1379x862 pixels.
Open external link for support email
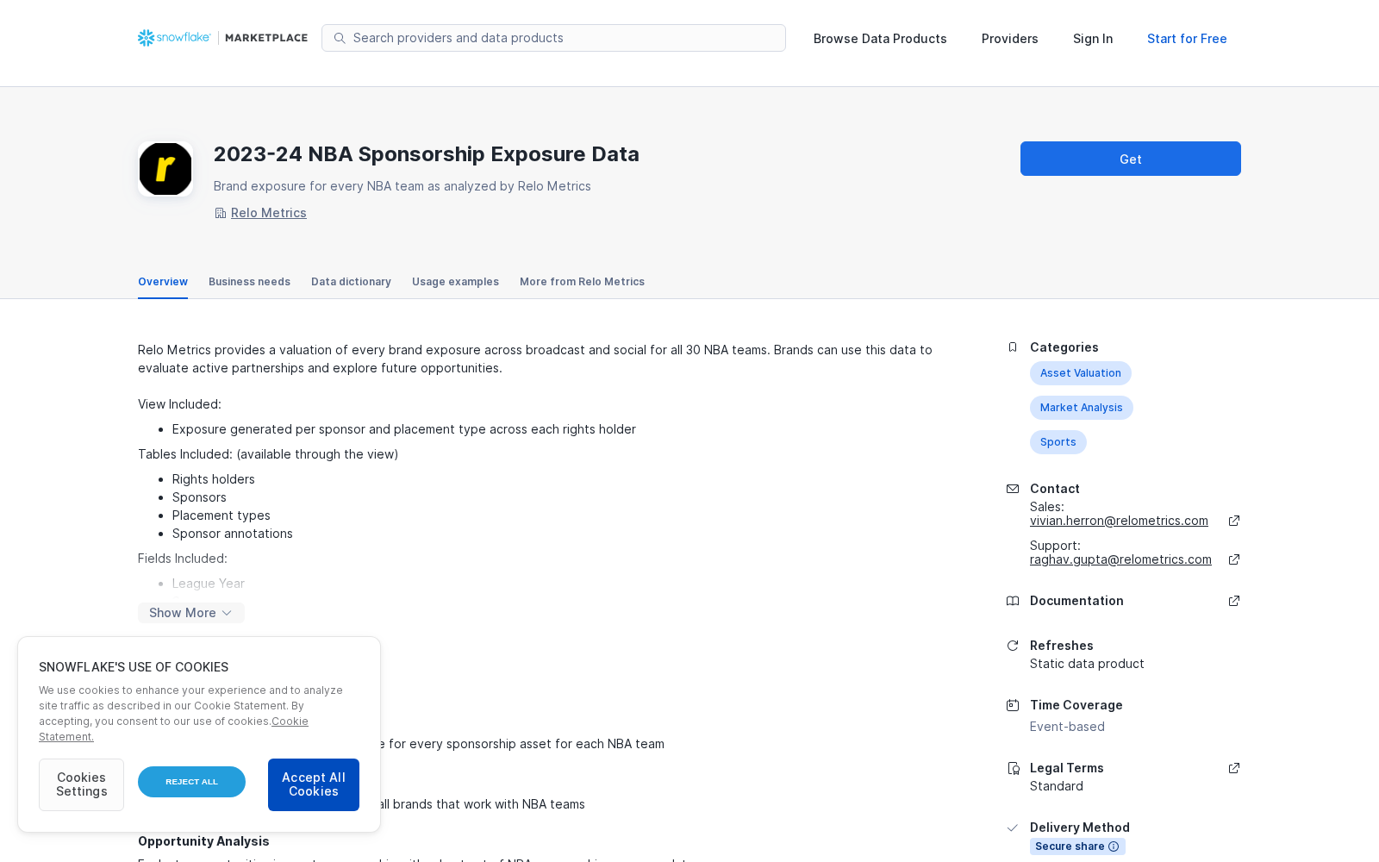coord(1234,559)
